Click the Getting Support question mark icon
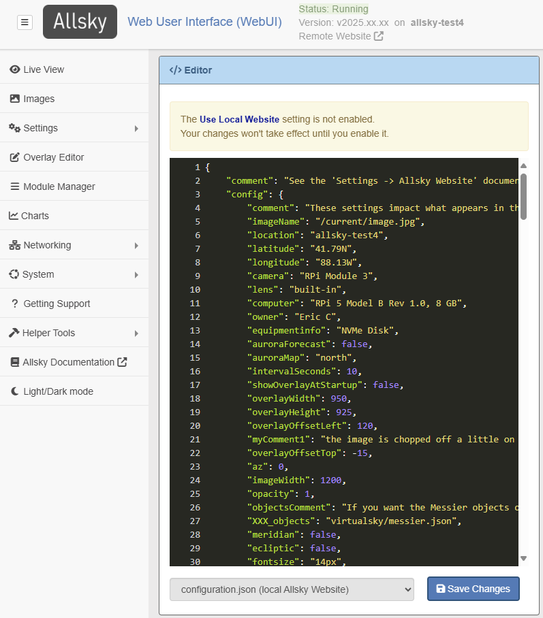Image resolution: width=543 pixels, height=618 pixels. 14,304
